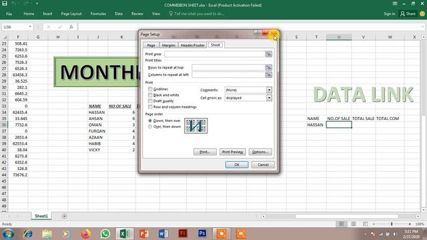427x240 pixels.
Task: Click the Print Preview button
Action: click(232, 152)
